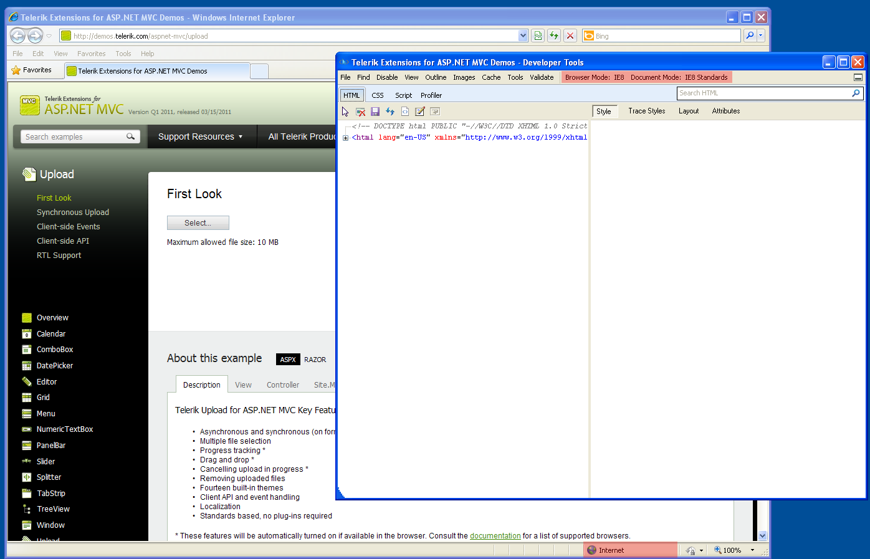Open the Validate menu in Developer Tools

tap(542, 77)
